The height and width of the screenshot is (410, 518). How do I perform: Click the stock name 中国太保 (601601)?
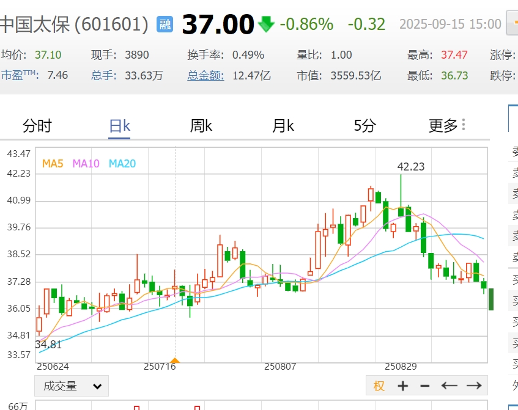point(74,24)
